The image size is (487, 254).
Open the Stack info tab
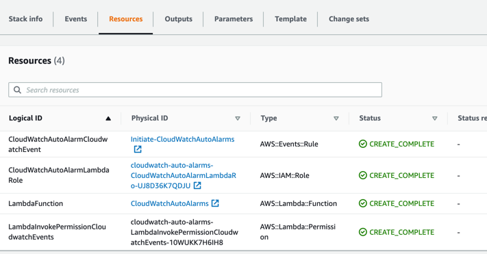tap(25, 19)
